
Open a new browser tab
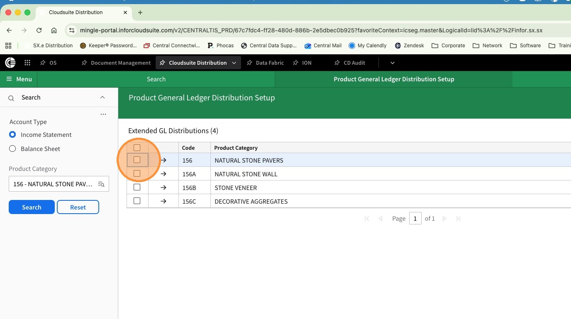140,12
